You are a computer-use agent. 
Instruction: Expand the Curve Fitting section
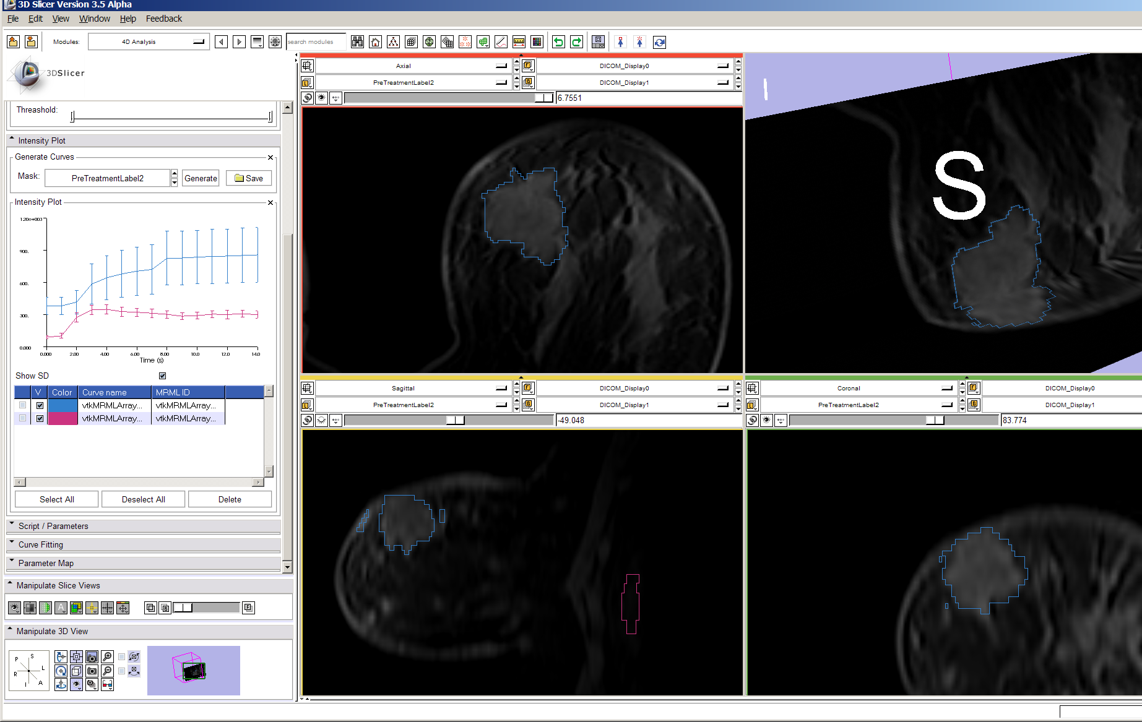pyautogui.click(x=41, y=544)
